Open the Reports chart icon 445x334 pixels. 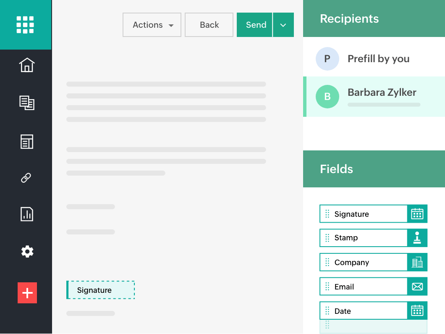27,214
